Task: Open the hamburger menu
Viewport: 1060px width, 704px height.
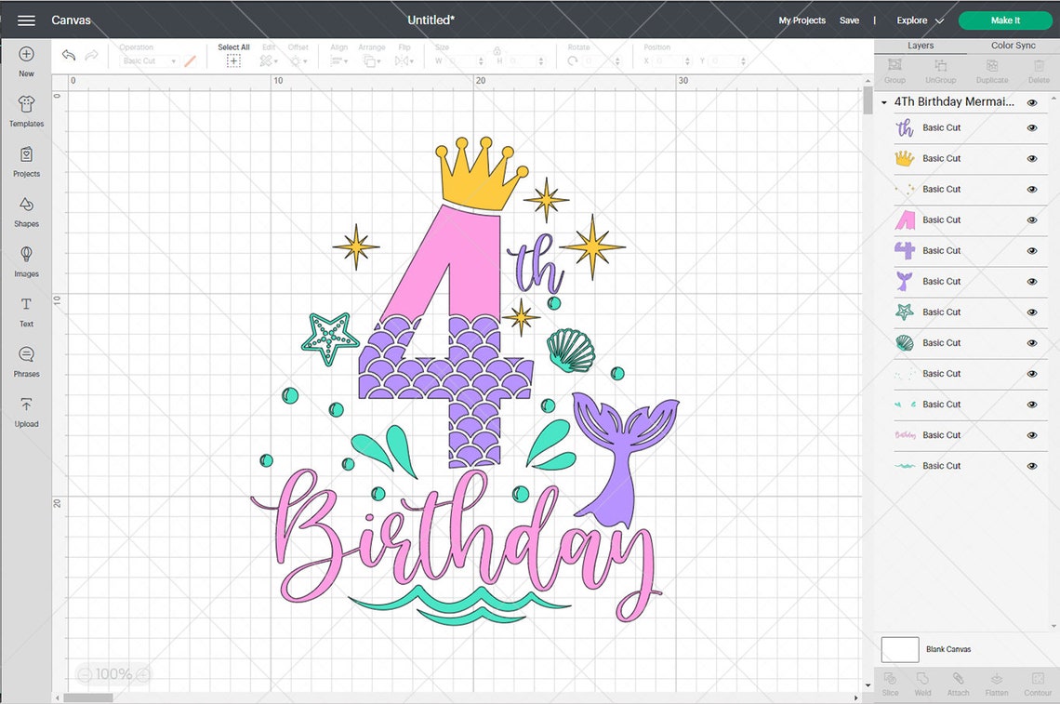Action: (x=26, y=20)
